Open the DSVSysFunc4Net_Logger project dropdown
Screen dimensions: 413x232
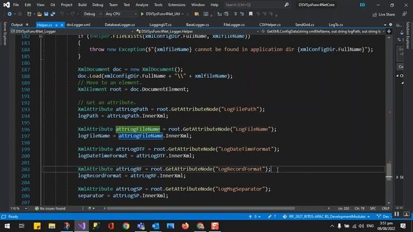[72, 32]
